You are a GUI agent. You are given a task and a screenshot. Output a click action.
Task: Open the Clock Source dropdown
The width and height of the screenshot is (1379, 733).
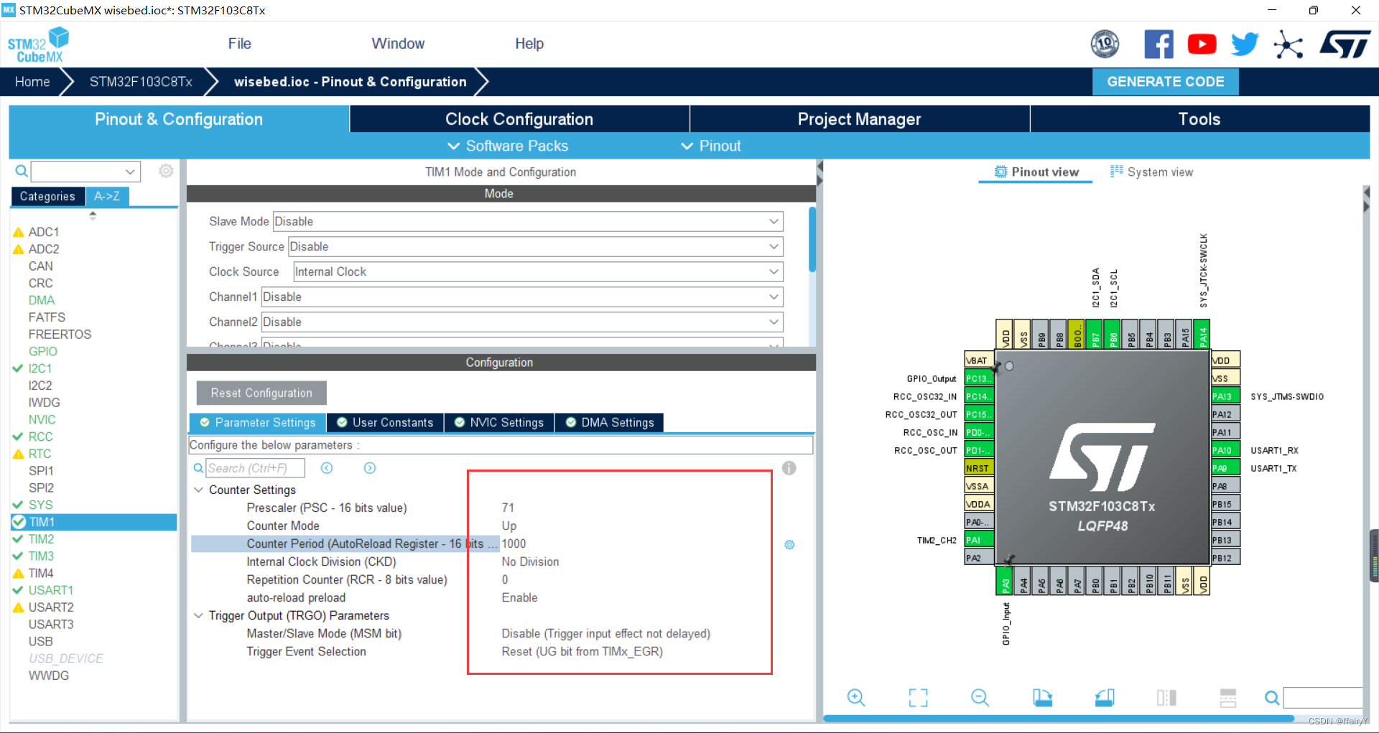tap(538, 271)
